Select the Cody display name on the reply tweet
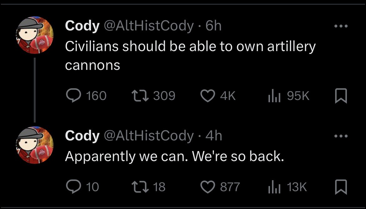366x209 pixels. tap(82, 136)
